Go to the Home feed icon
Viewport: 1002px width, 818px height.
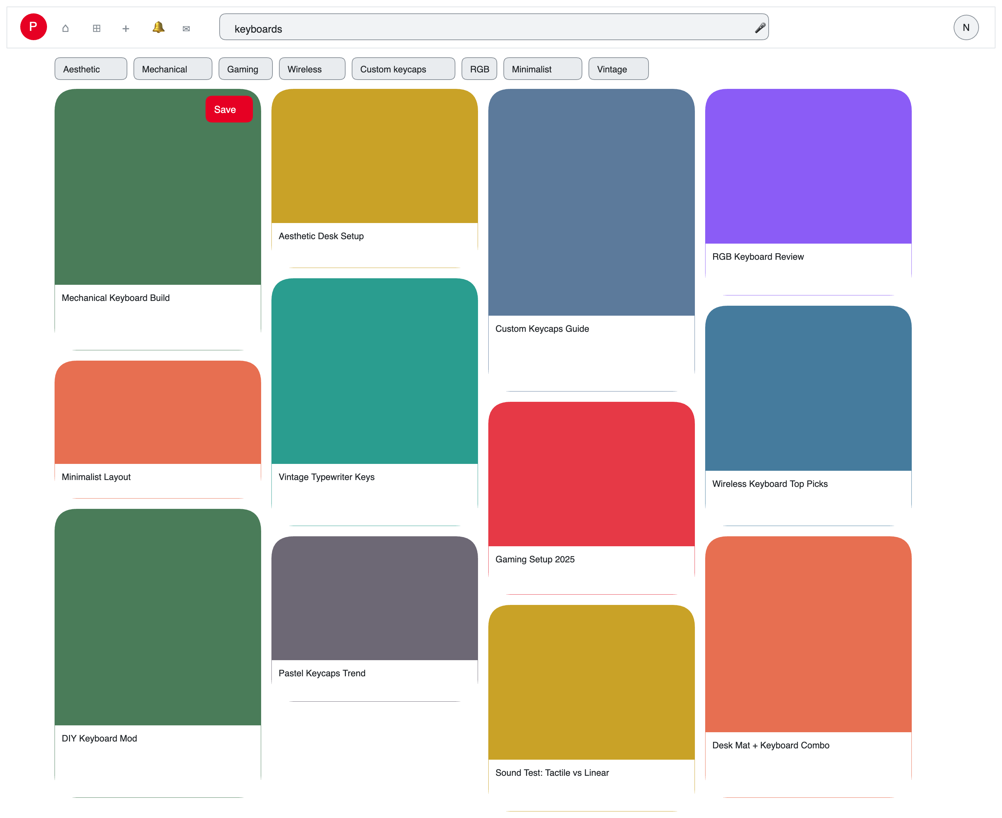[66, 28]
